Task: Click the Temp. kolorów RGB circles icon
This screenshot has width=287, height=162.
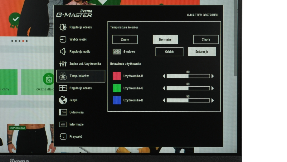Action: click(63, 76)
